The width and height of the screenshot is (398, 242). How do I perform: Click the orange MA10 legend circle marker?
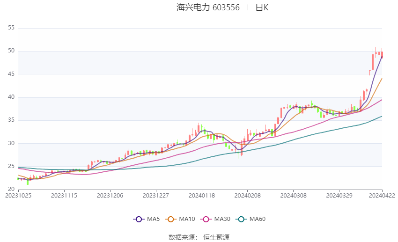pos(171,219)
